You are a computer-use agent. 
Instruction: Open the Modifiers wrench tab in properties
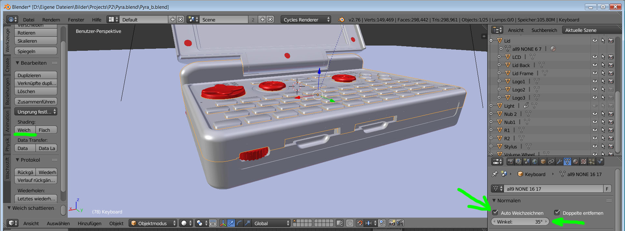click(x=559, y=161)
